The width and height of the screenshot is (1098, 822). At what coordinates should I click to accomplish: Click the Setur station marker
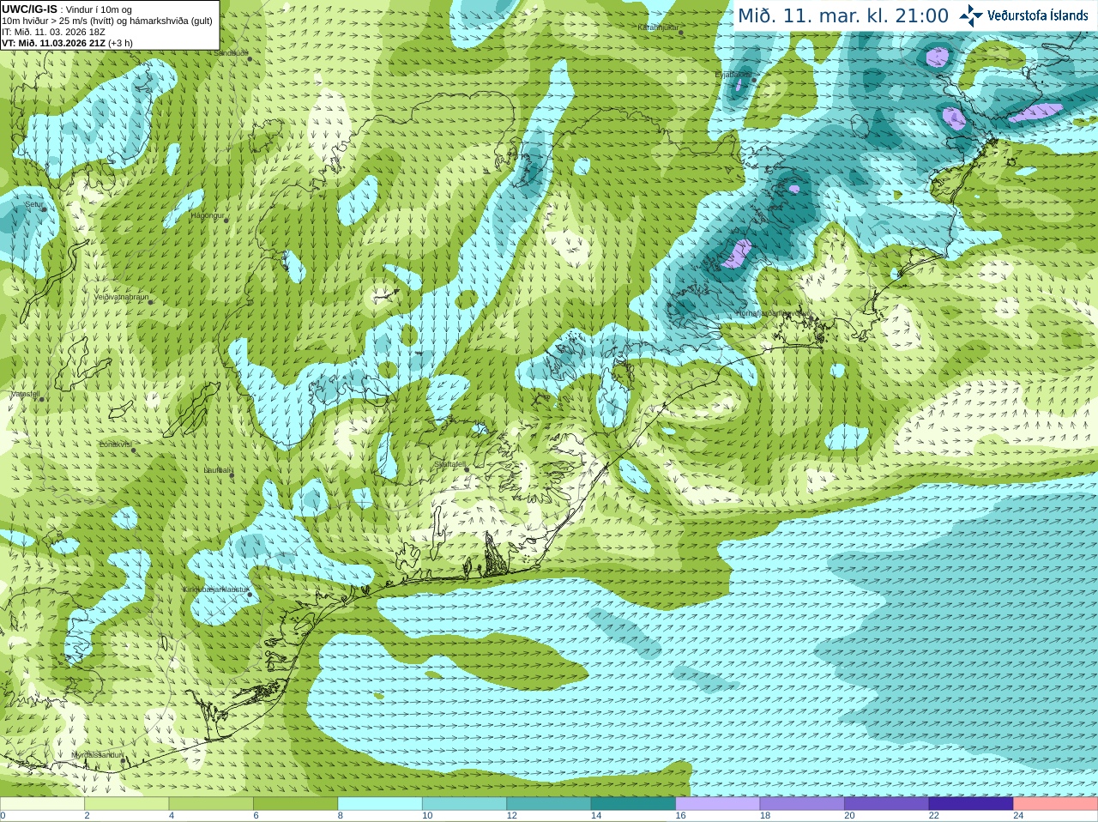[45, 209]
